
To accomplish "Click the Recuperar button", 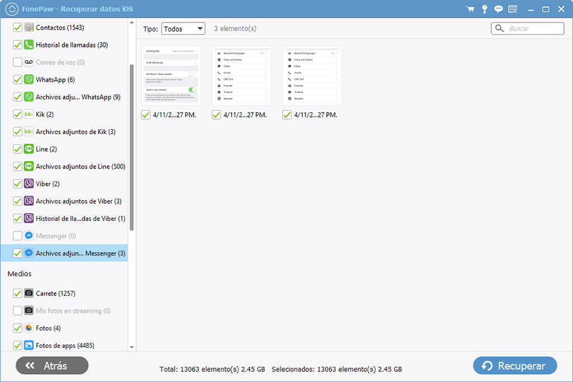I will pyautogui.click(x=515, y=366).
